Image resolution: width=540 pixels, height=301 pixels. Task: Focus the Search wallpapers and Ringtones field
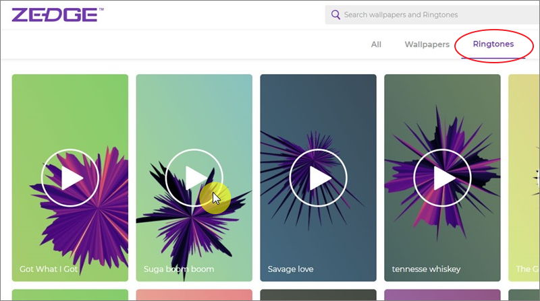click(x=433, y=15)
